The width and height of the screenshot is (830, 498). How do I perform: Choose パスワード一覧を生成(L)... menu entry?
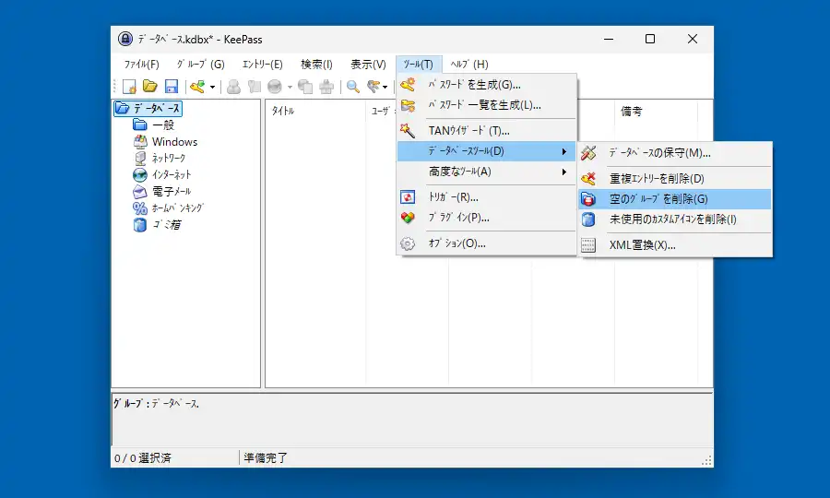pos(486,105)
